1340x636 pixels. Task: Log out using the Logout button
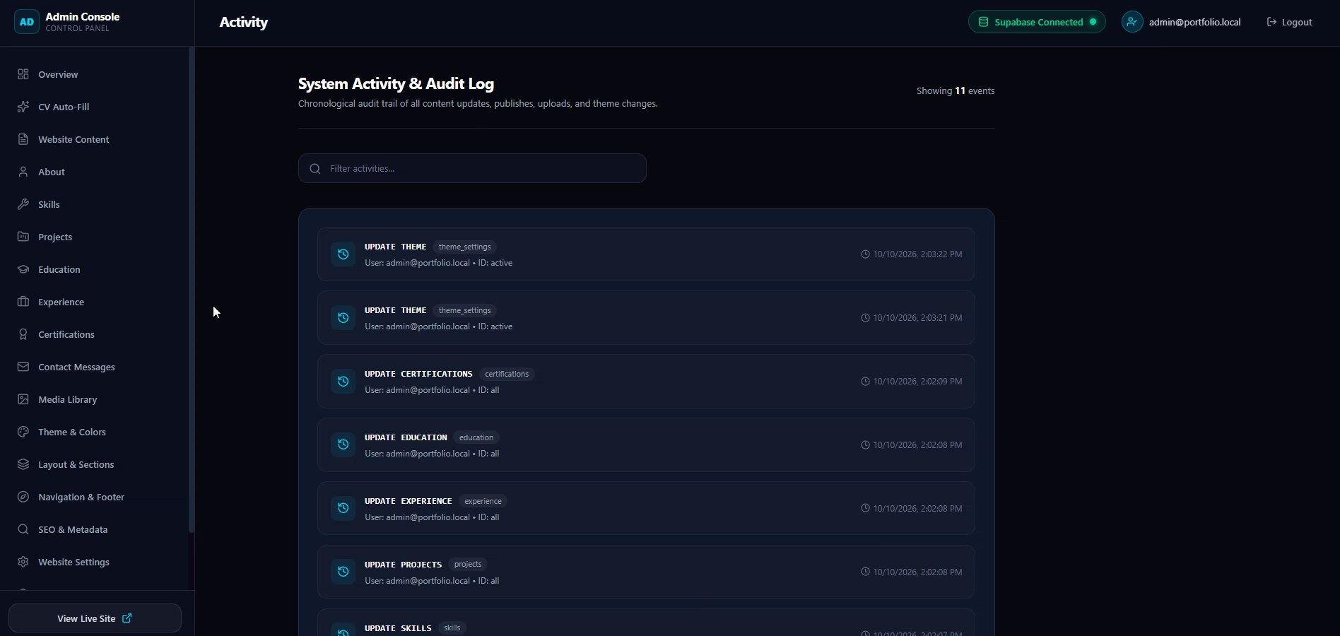(1289, 22)
